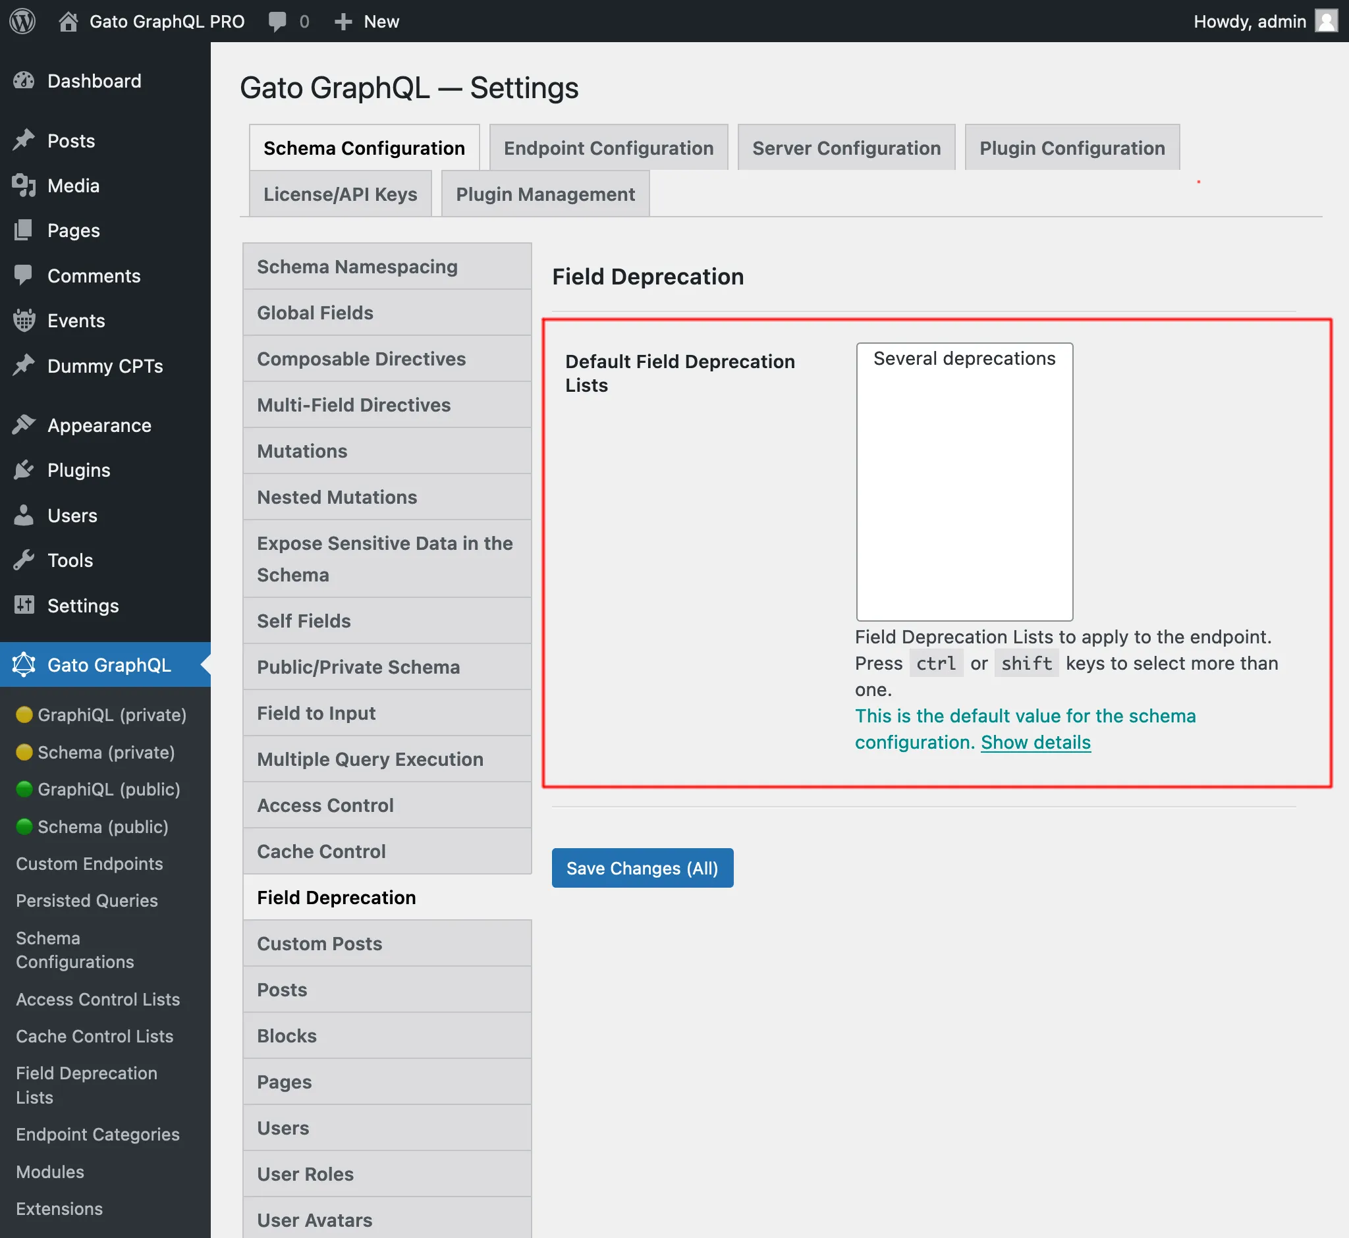Open the Server Configuration tab
The height and width of the screenshot is (1238, 1349).
(x=846, y=148)
